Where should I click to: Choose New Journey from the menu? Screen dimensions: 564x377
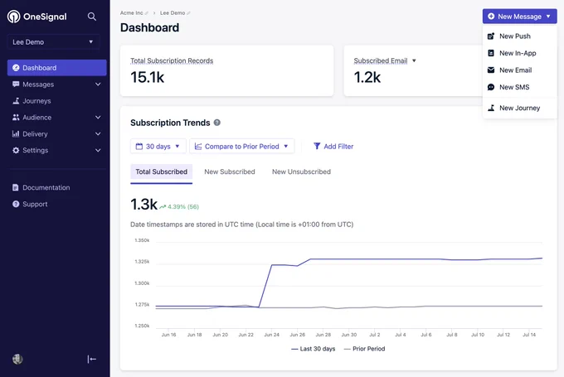pos(520,108)
